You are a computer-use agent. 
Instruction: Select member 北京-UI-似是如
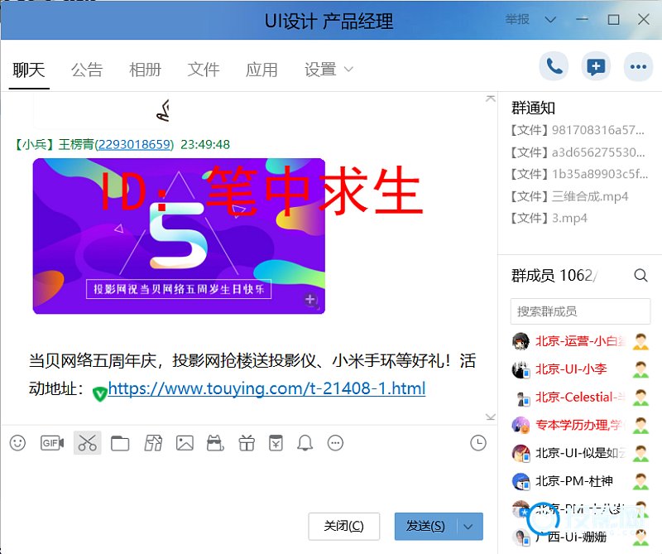(580, 454)
